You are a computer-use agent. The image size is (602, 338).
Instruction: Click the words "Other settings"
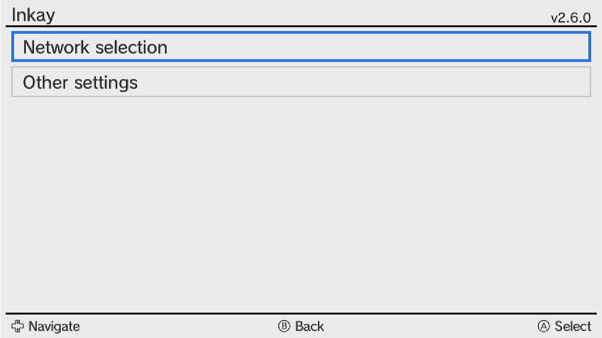point(80,83)
